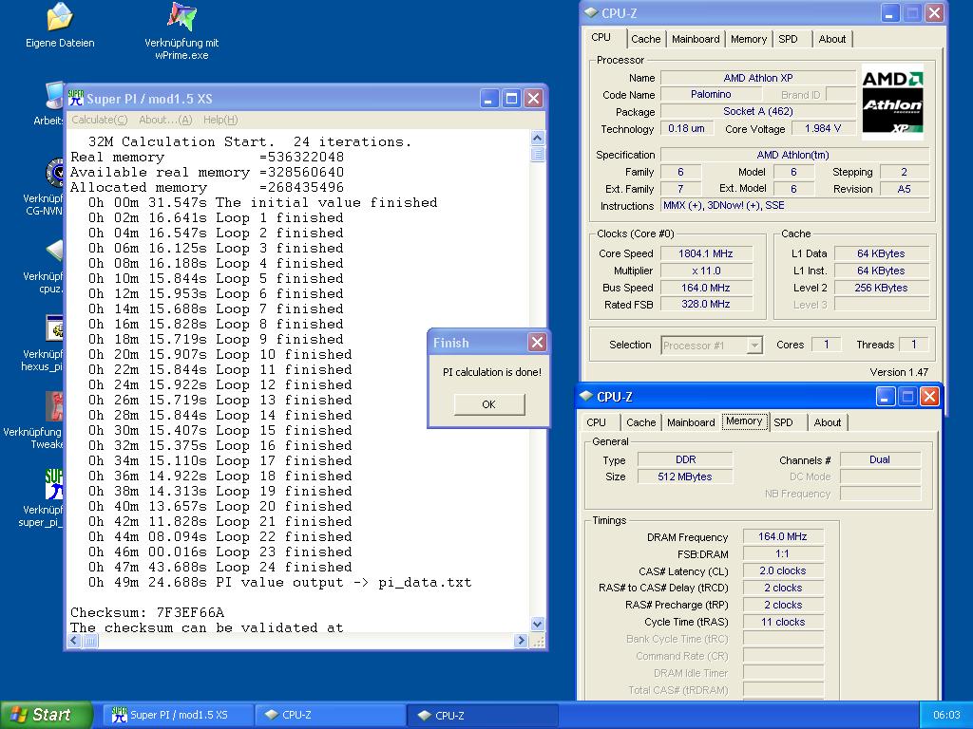Click Super PI horizontal scrollbar left arrow
The width and height of the screenshot is (973, 729).
click(x=74, y=641)
